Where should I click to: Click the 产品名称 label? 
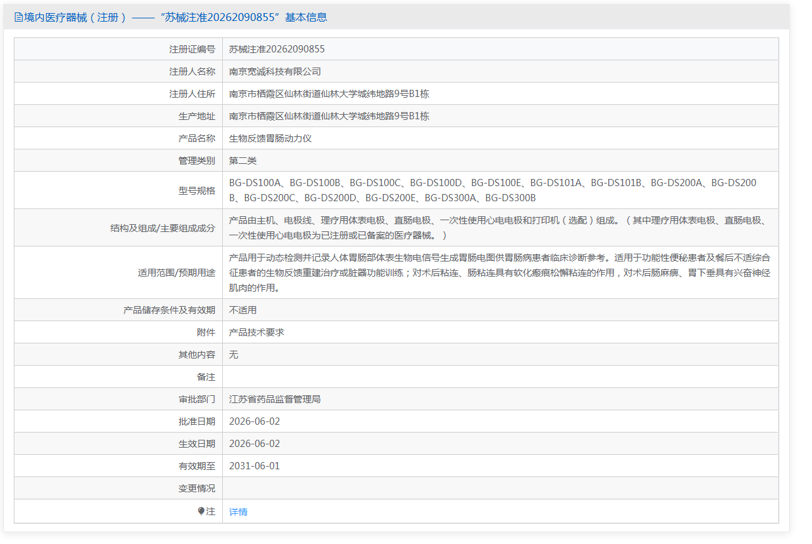(x=197, y=138)
